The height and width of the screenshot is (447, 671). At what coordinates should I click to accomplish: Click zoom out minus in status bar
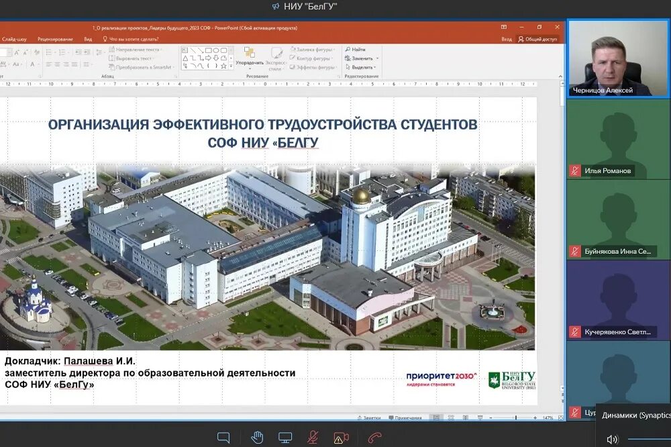coord(491,417)
